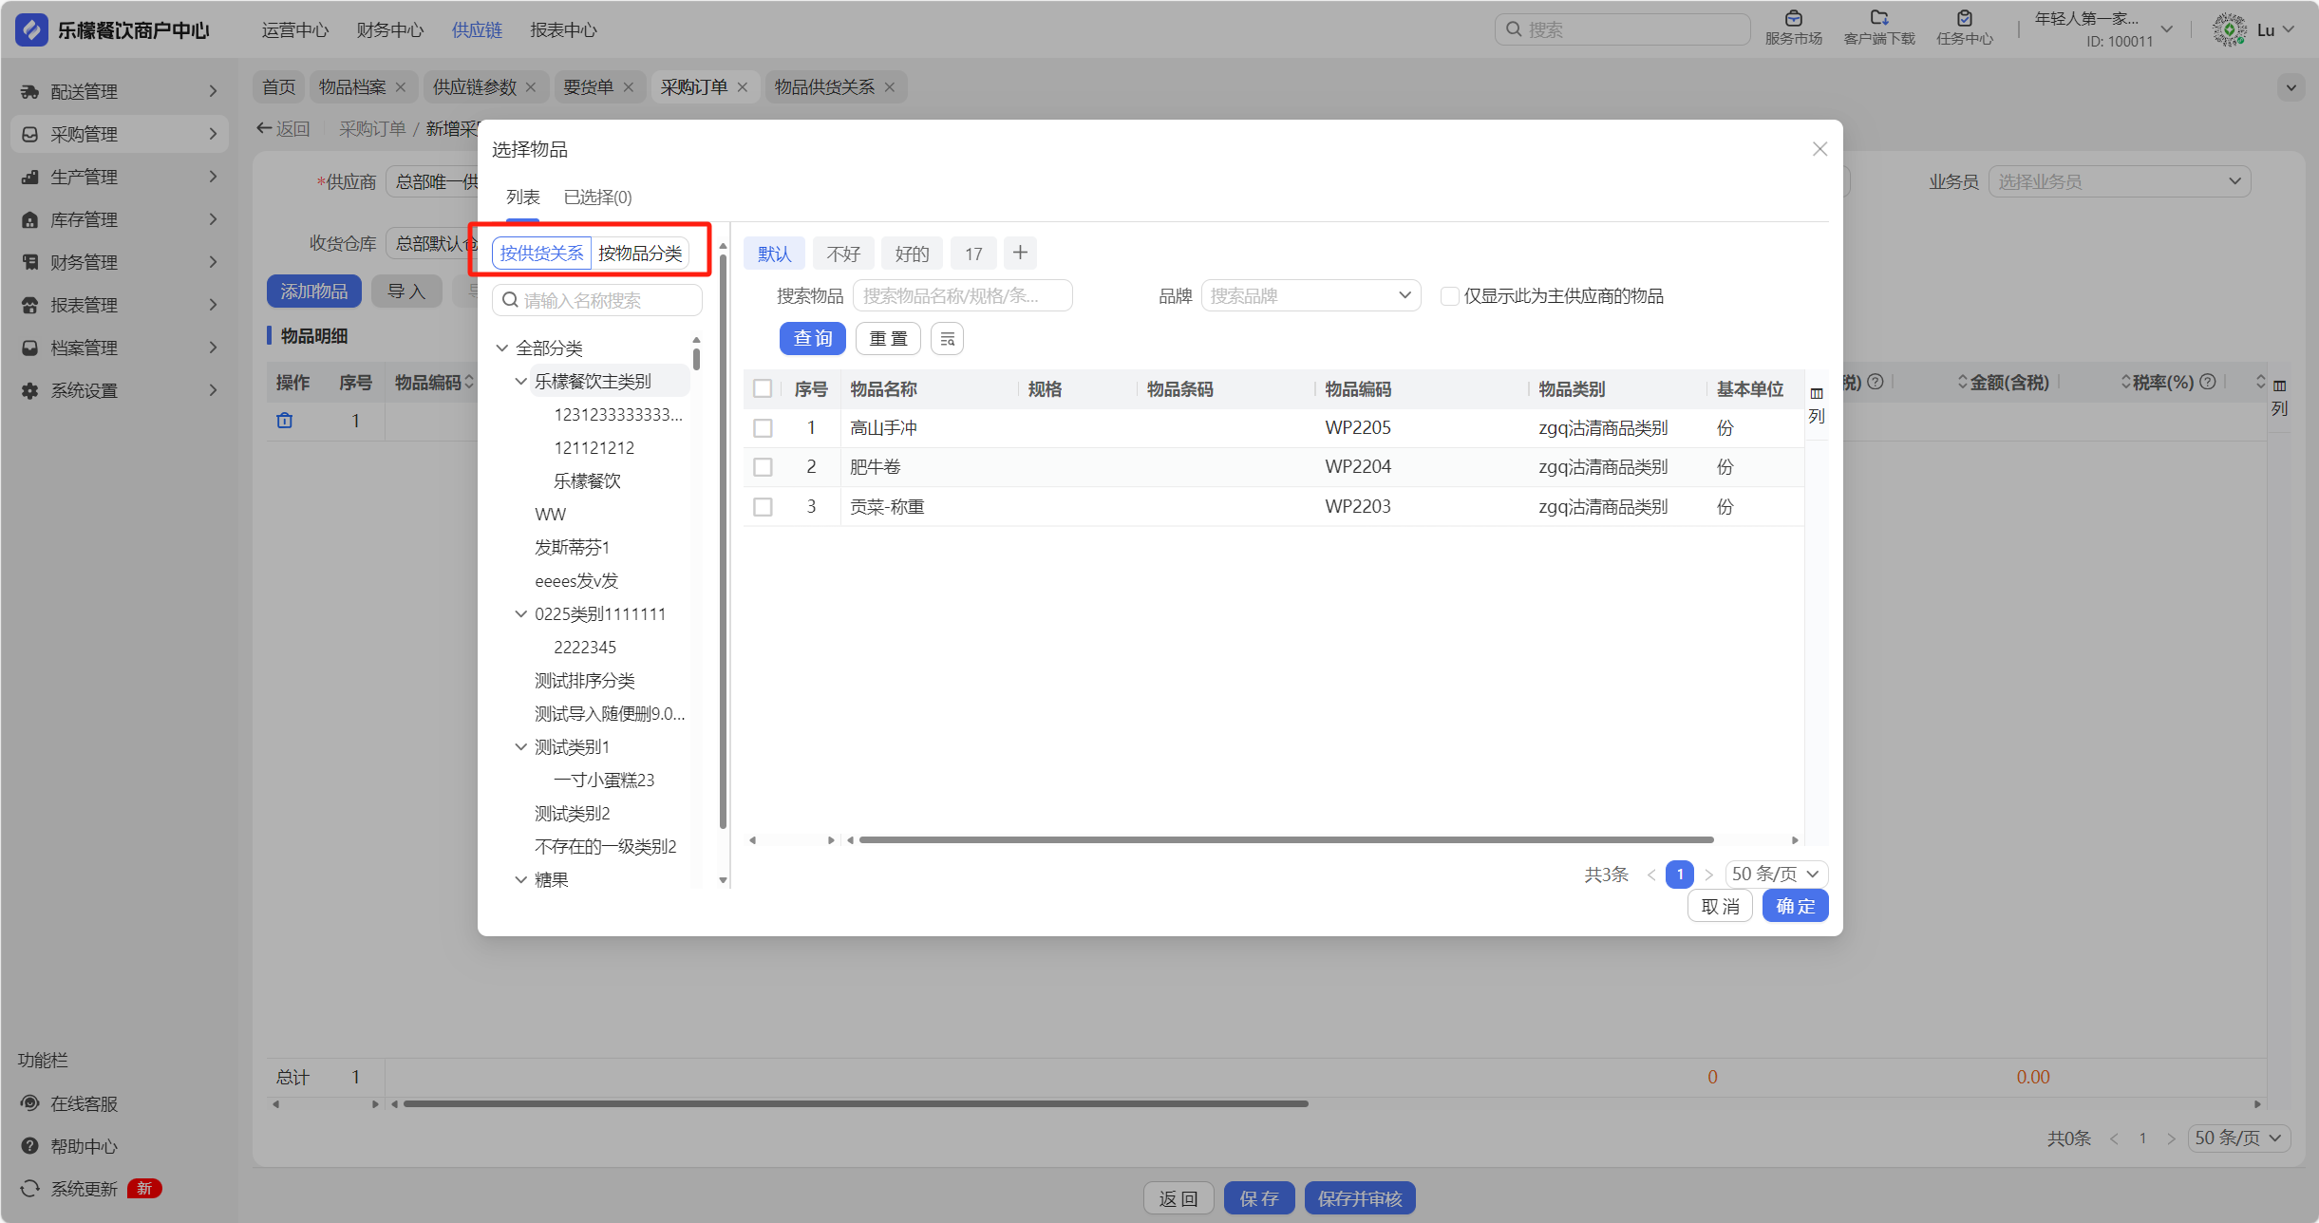Click the 搜索物品 name input field
The height and width of the screenshot is (1223, 2319).
pos(961,296)
